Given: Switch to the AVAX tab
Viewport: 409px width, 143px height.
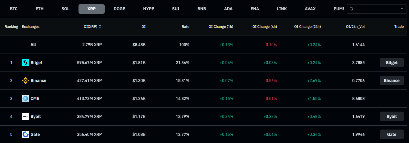Looking at the screenshot, I should coord(310,9).
